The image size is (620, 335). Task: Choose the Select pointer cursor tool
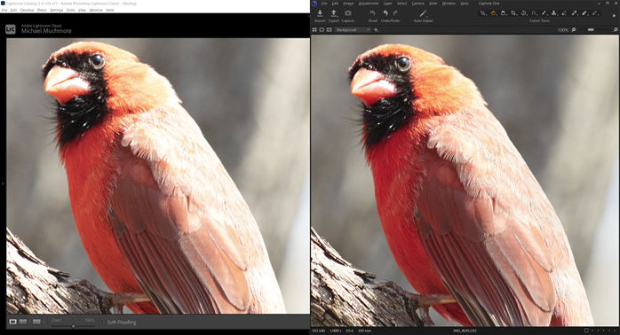(483, 13)
